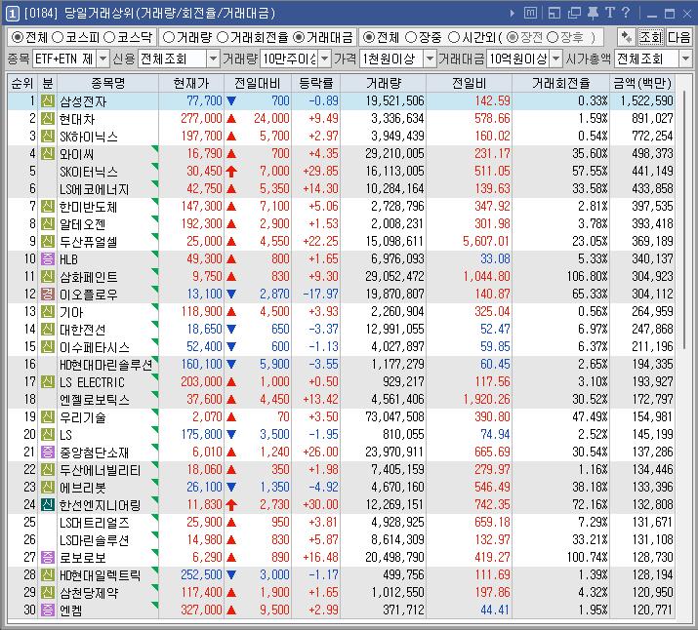
Task: Click the small play arrow icon in title bar
Action: (513, 14)
